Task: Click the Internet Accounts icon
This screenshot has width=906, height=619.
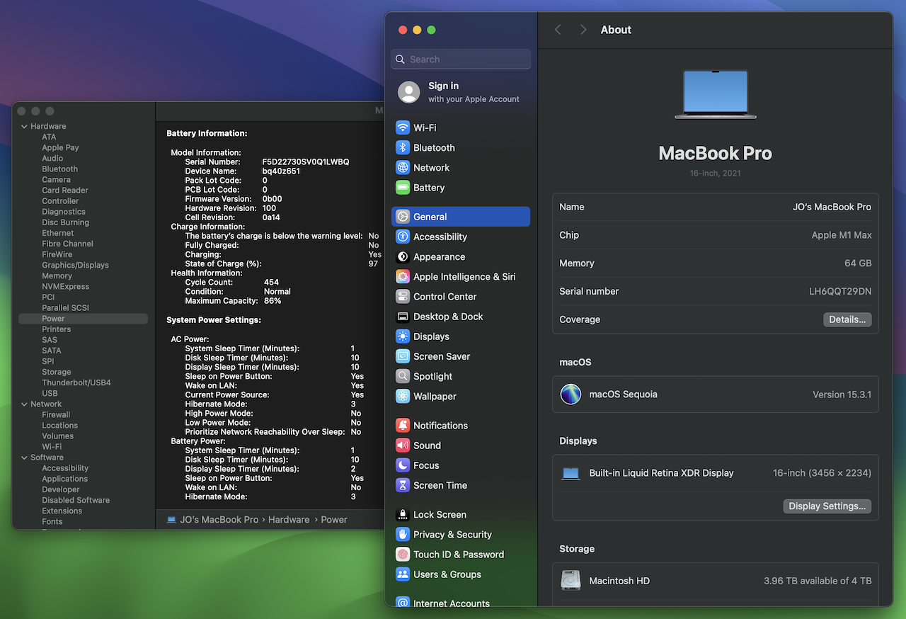Action: [403, 603]
